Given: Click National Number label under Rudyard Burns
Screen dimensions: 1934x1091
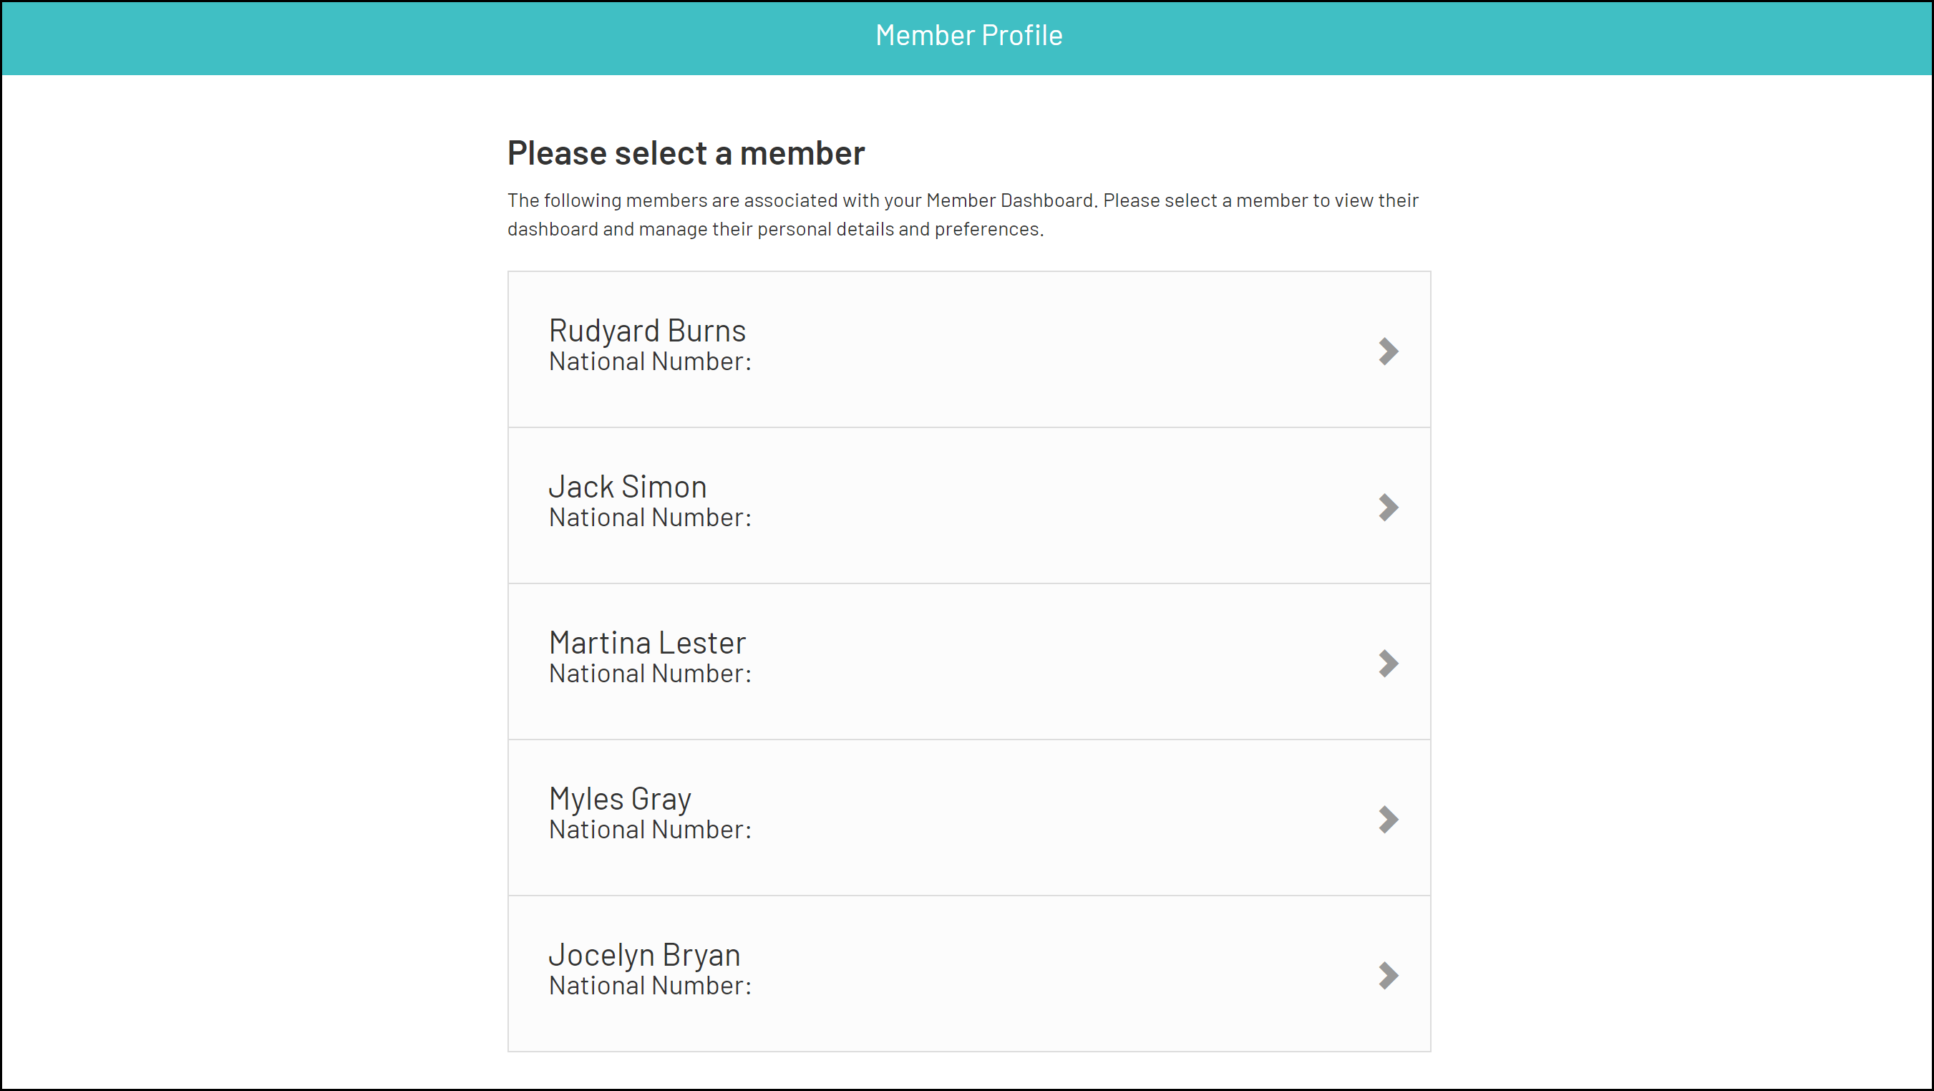Looking at the screenshot, I should [x=649, y=362].
